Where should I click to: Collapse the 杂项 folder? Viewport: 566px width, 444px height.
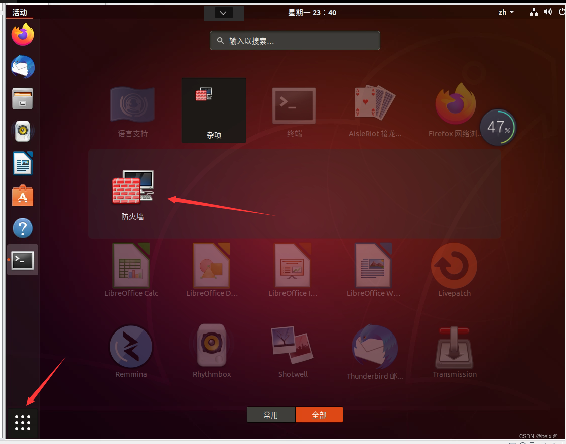(x=214, y=110)
